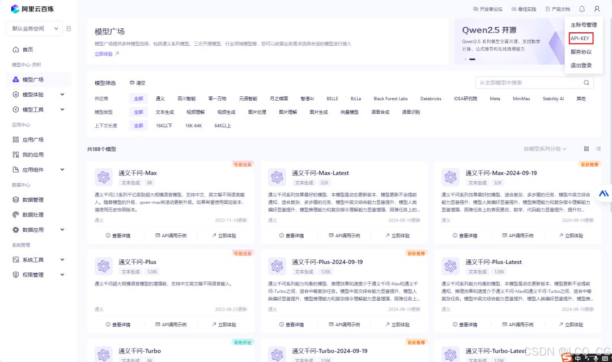Click the 通义千问-Max-2024-09-19 model logo icon
The width and height of the screenshot is (612, 362).
click(x=450, y=177)
